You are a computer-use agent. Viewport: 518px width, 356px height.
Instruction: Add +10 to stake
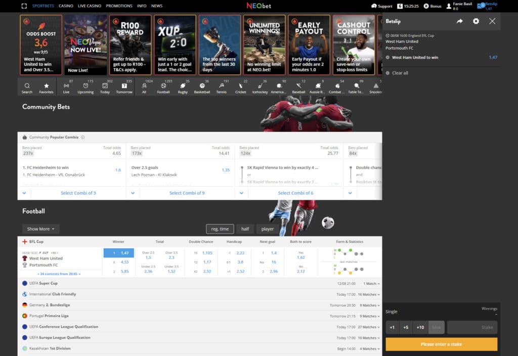pyautogui.click(x=420, y=327)
